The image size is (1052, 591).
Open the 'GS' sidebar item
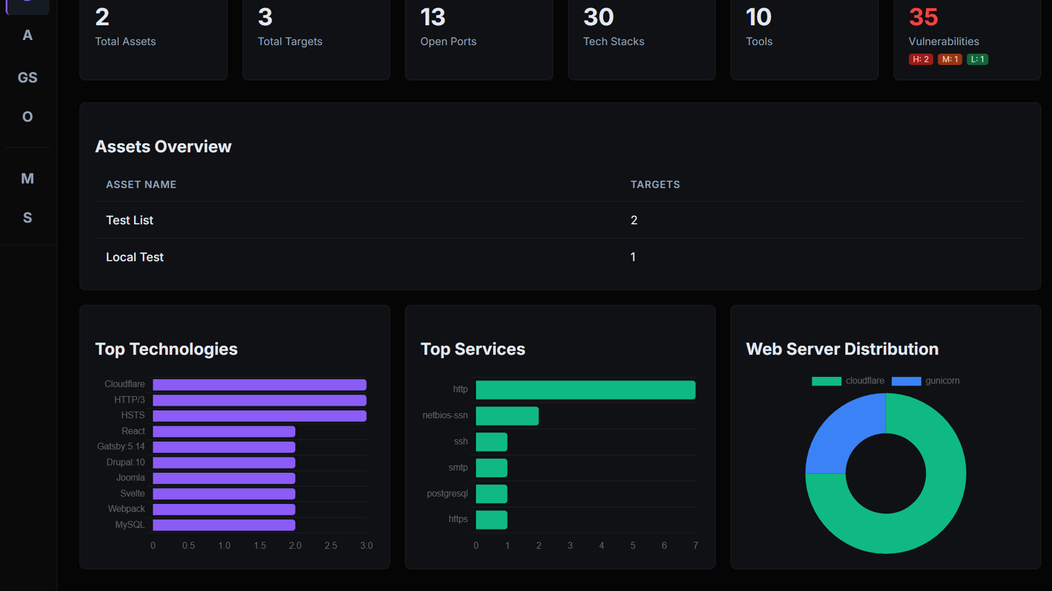coord(27,78)
